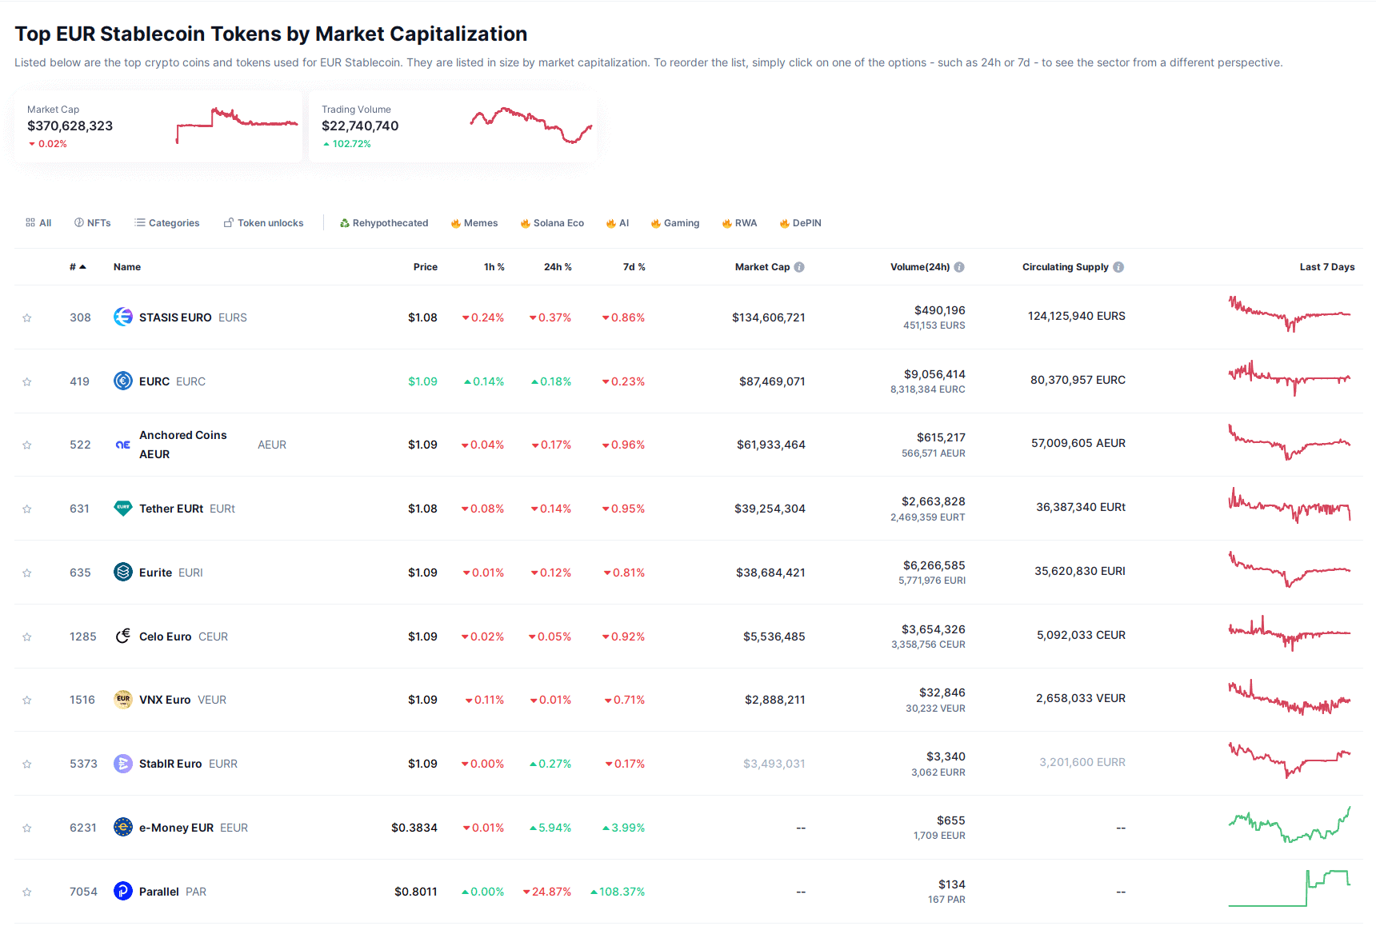Screen dimensions: 1376x926
Task: Open STASIS EURO $490,196 volume link
Action: [x=940, y=310]
